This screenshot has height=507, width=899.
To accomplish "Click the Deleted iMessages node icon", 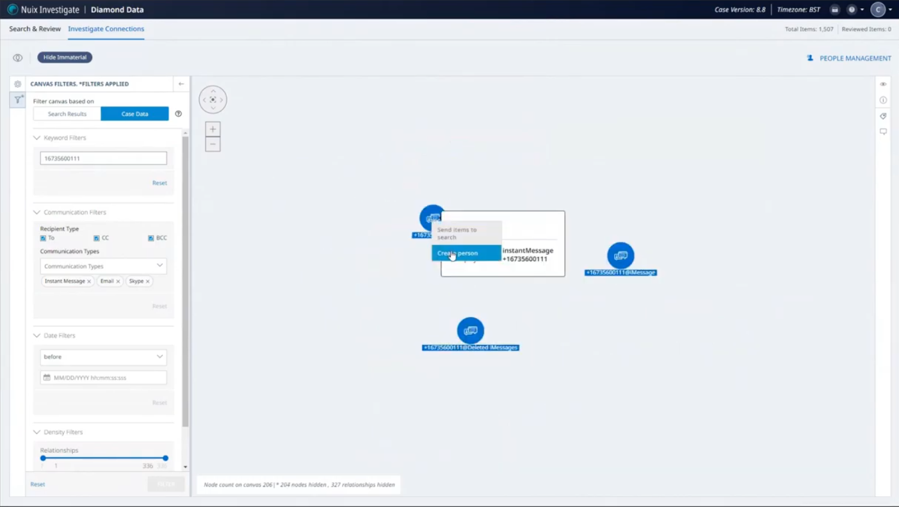I will tap(471, 330).
